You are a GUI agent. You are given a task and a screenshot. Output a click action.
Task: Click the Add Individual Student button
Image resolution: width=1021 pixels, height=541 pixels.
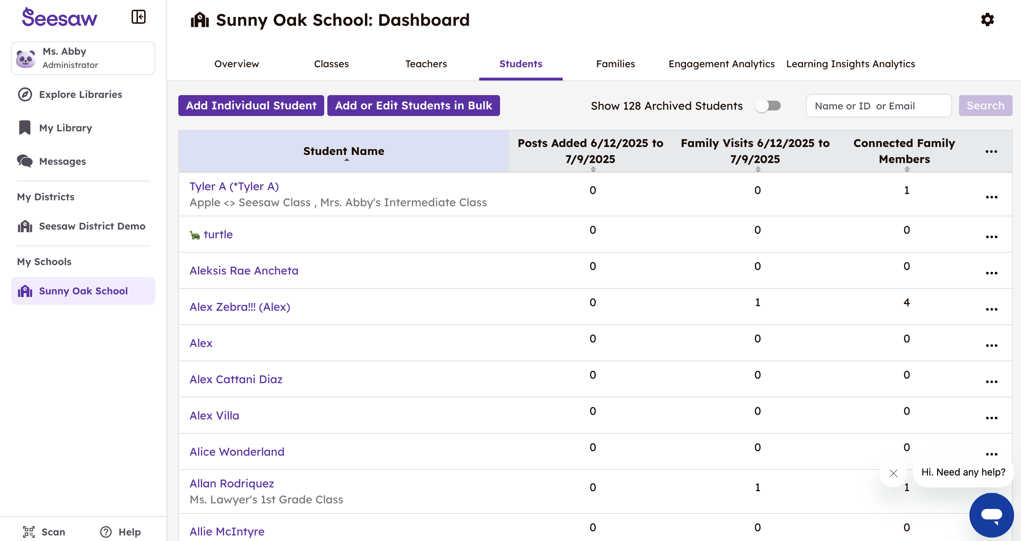click(251, 106)
